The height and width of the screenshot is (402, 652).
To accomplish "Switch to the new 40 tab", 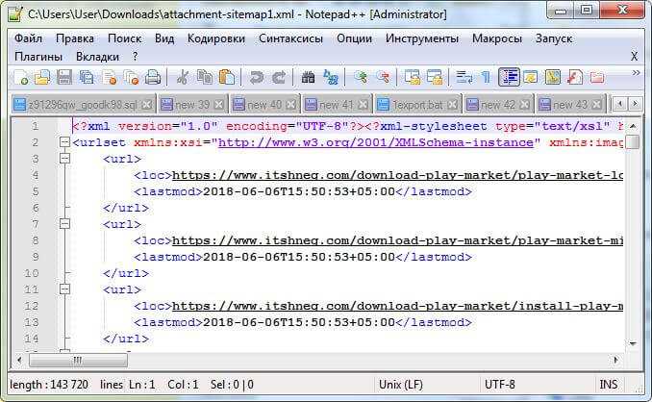I will coord(264,105).
